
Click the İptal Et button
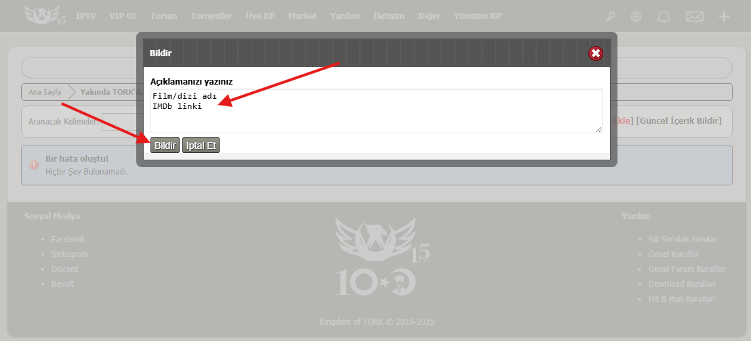201,145
